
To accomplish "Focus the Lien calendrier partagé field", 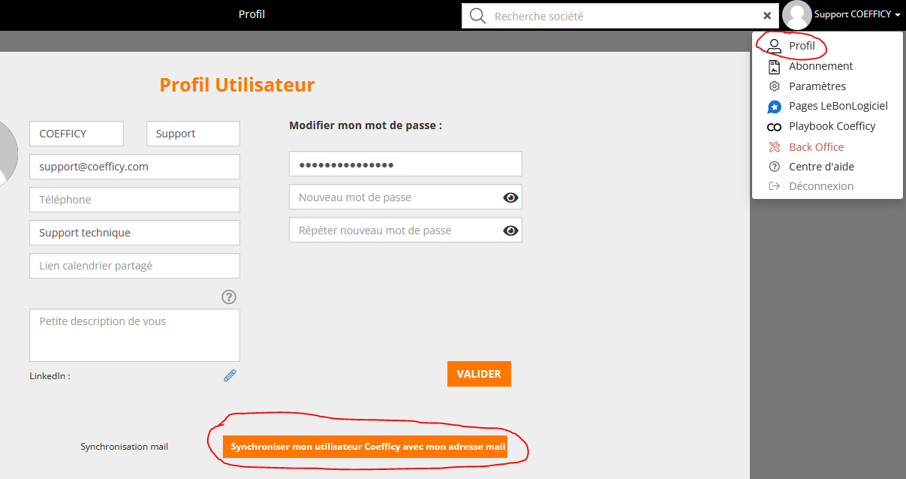I will point(134,266).
